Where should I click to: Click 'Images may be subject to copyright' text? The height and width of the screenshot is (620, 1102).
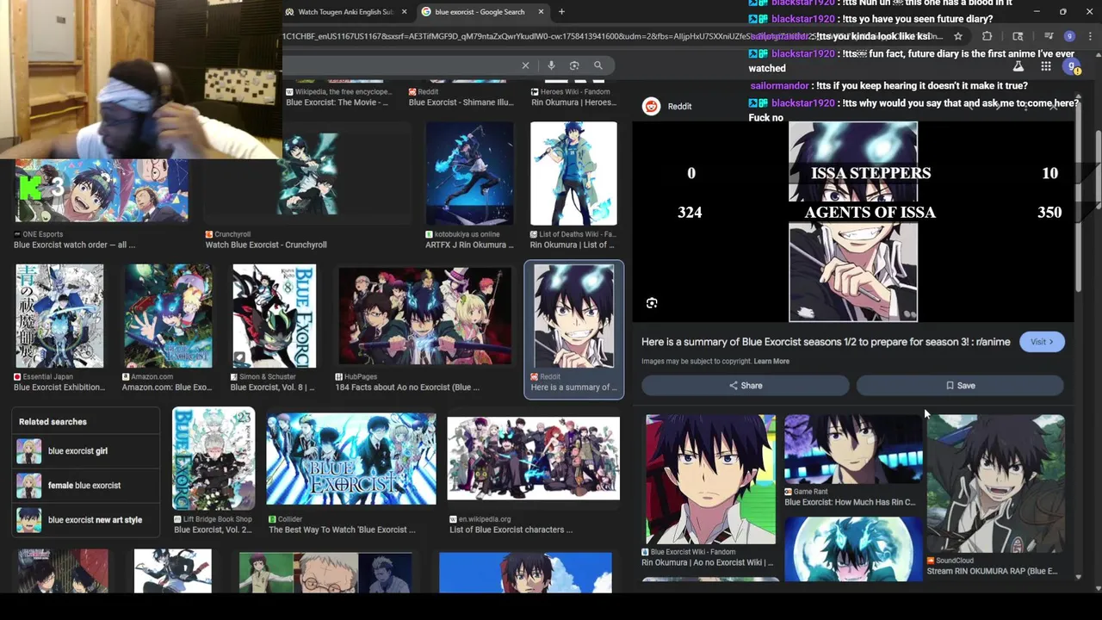pos(696,362)
